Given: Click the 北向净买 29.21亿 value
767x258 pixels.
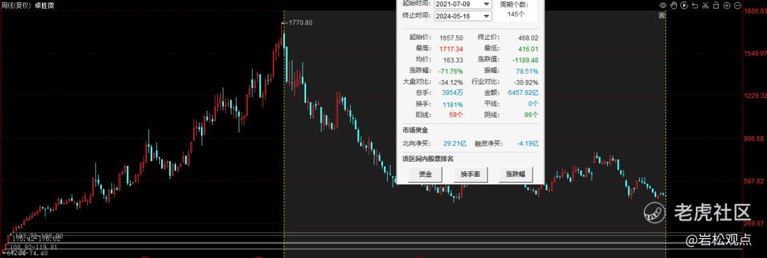Looking at the screenshot, I should coord(455,143).
